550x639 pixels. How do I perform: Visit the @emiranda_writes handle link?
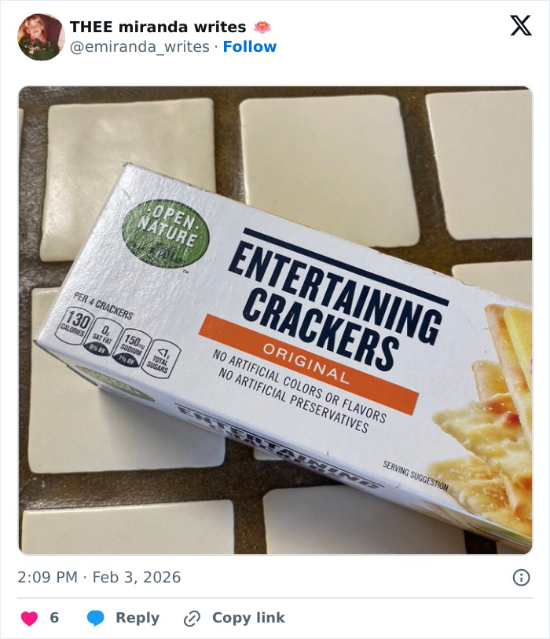coord(140,47)
